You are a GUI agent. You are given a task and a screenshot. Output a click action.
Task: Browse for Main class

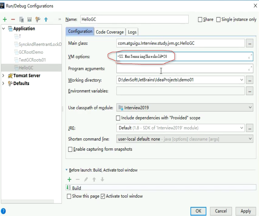click(249, 43)
